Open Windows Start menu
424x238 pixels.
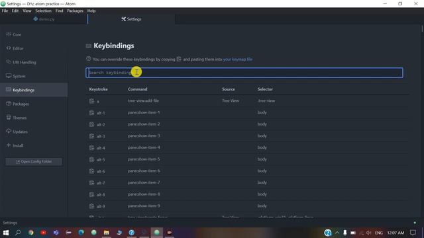click(6, 233)
